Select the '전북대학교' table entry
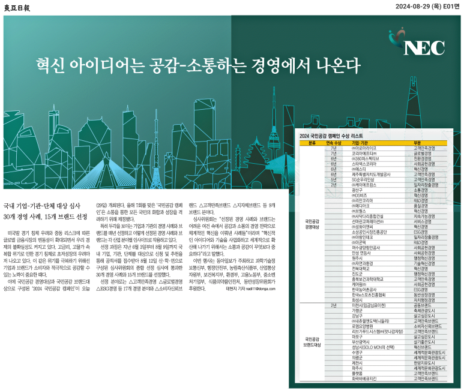The height and width of the screenshot is (391, 464). pyautogui.click(x=360, y=269)
